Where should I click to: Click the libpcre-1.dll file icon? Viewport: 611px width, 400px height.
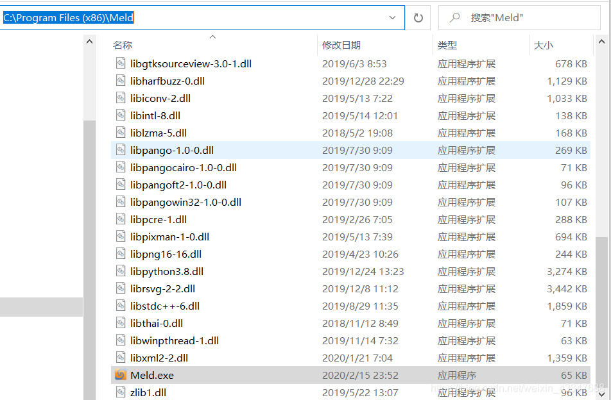click(x=121, y=219)
